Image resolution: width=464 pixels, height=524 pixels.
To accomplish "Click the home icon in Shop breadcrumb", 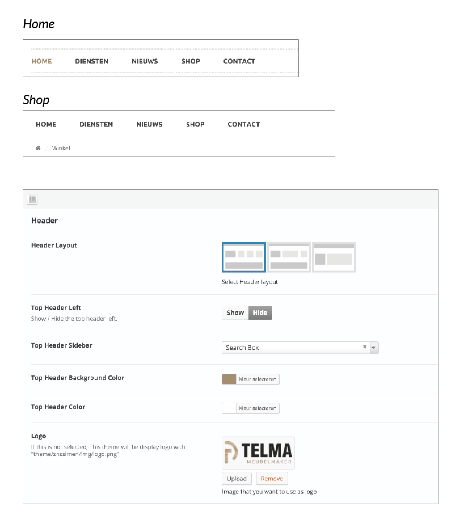I will tap(38, 148).
